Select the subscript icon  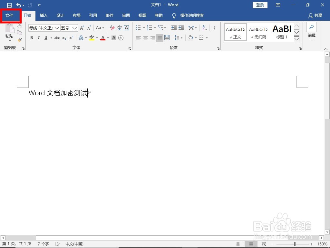pos(64,38)
